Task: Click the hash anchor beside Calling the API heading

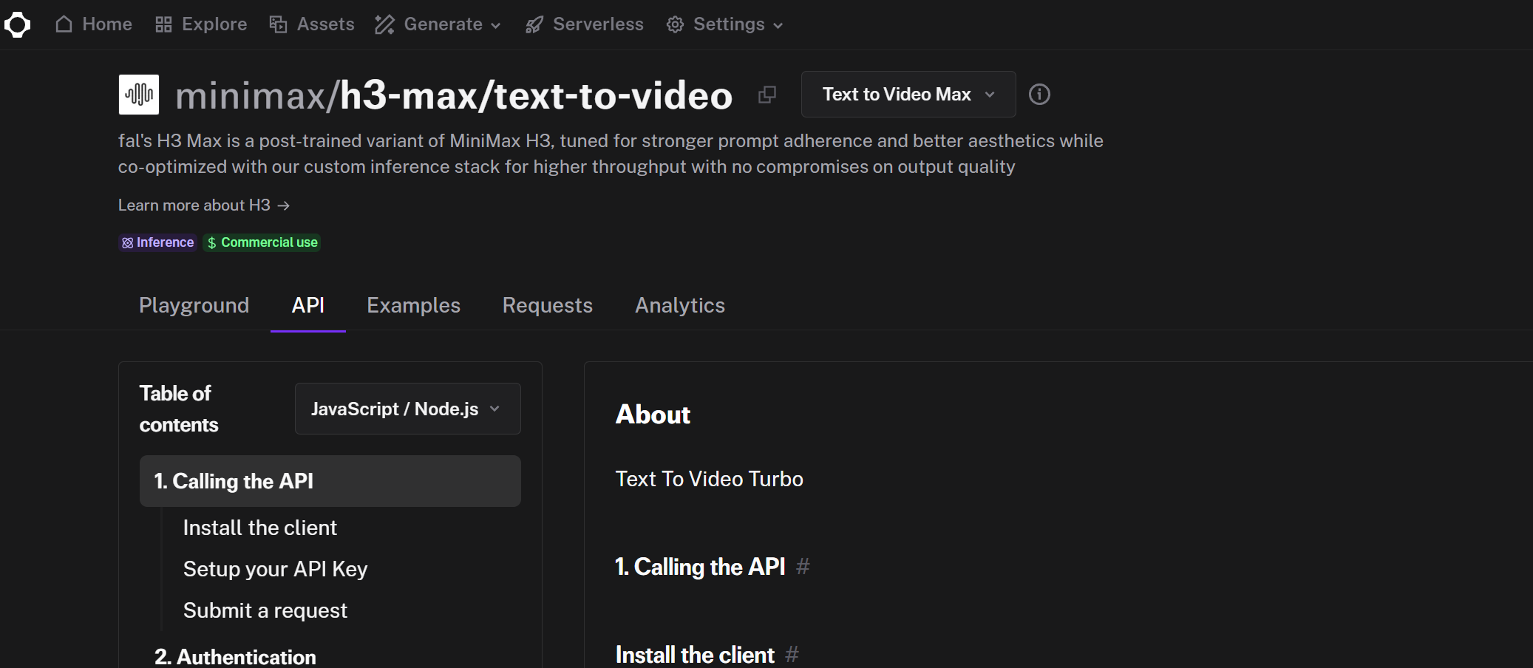Action: click(x=803, y=567)
